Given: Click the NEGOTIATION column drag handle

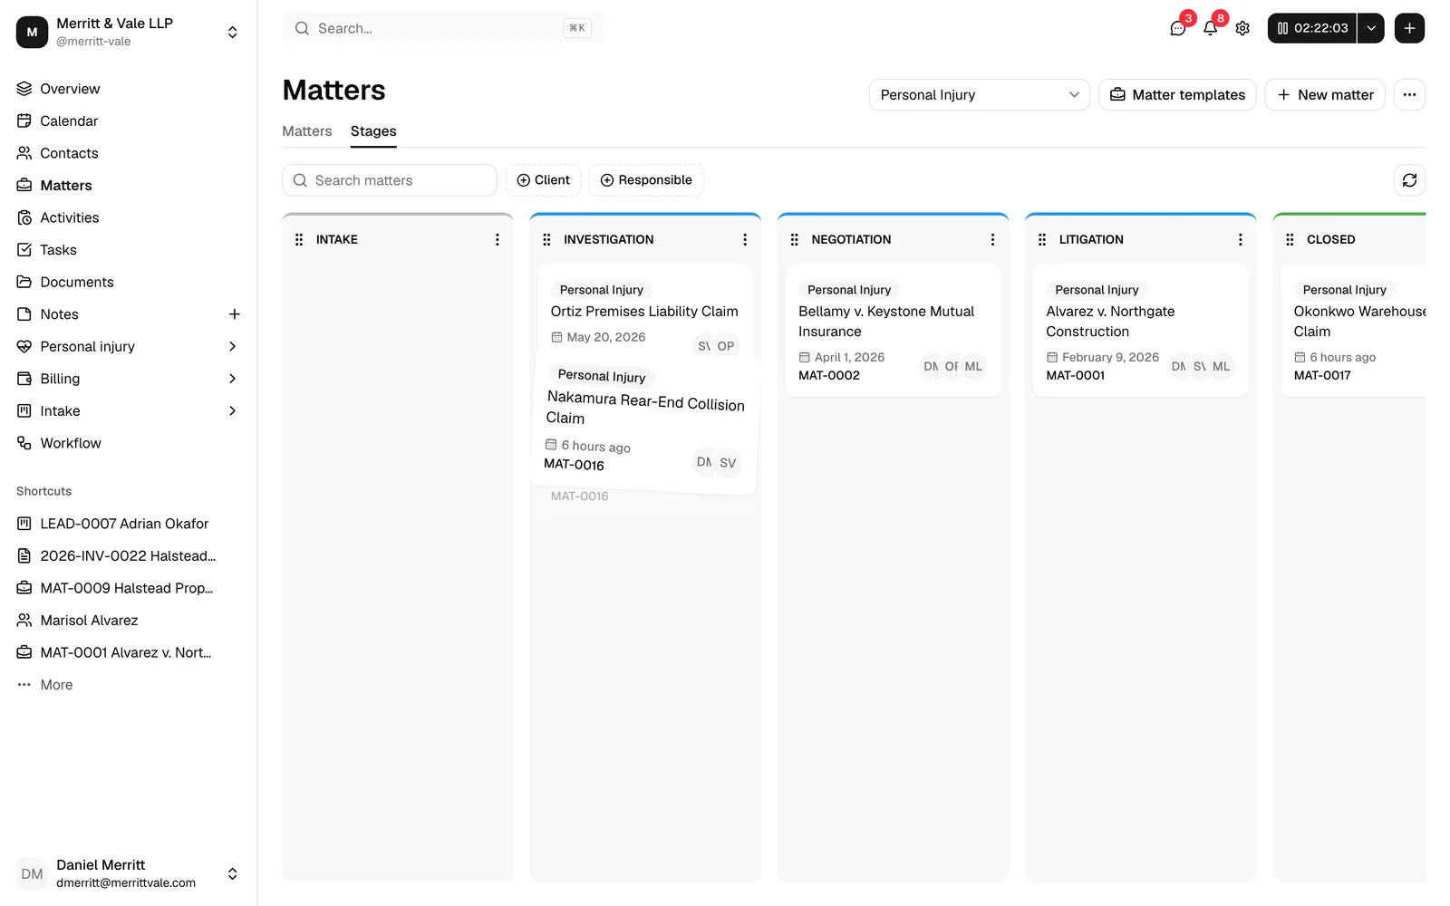Looking at the screenshot, I should pos(794,239).
